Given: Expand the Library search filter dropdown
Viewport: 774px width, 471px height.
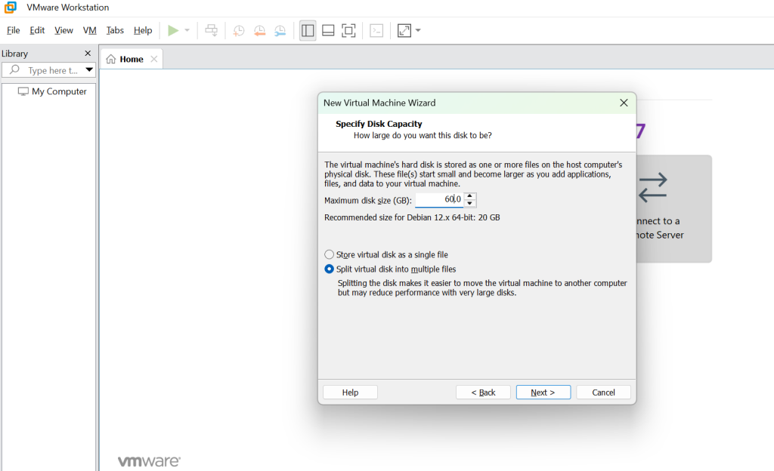Looking at the screenshot, I should [89, 70].
